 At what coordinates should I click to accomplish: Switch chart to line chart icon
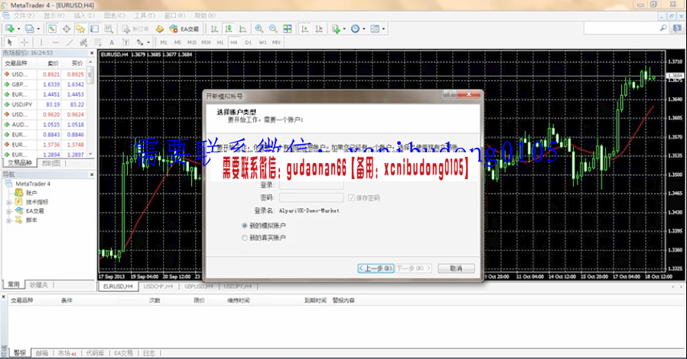pyautogui.click(x=243, y=29)
